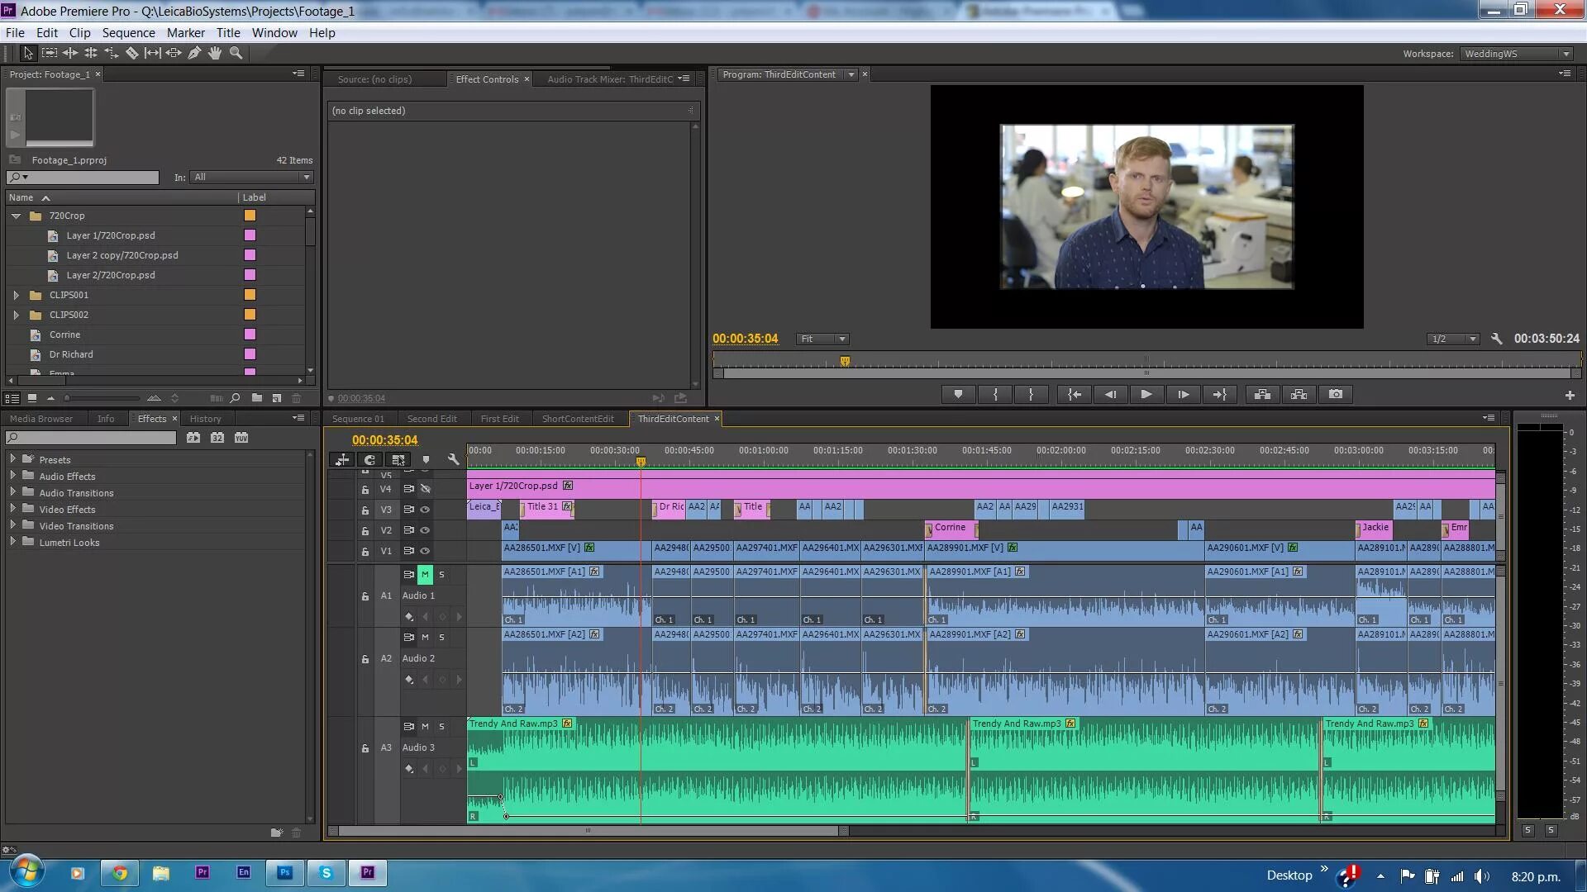1587x892 pixels.
Task: Expand the Video Effects folder
Action: [x=13, y=509]
